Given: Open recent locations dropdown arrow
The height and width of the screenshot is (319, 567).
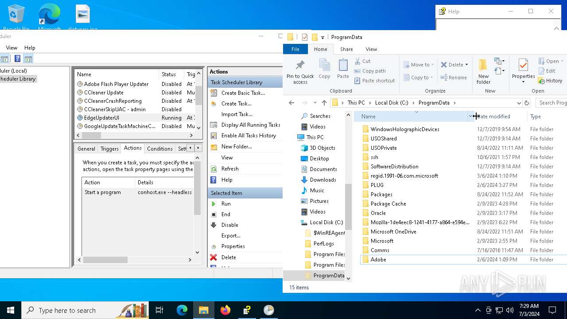Looking at the screenshot, I should [315, 103].
